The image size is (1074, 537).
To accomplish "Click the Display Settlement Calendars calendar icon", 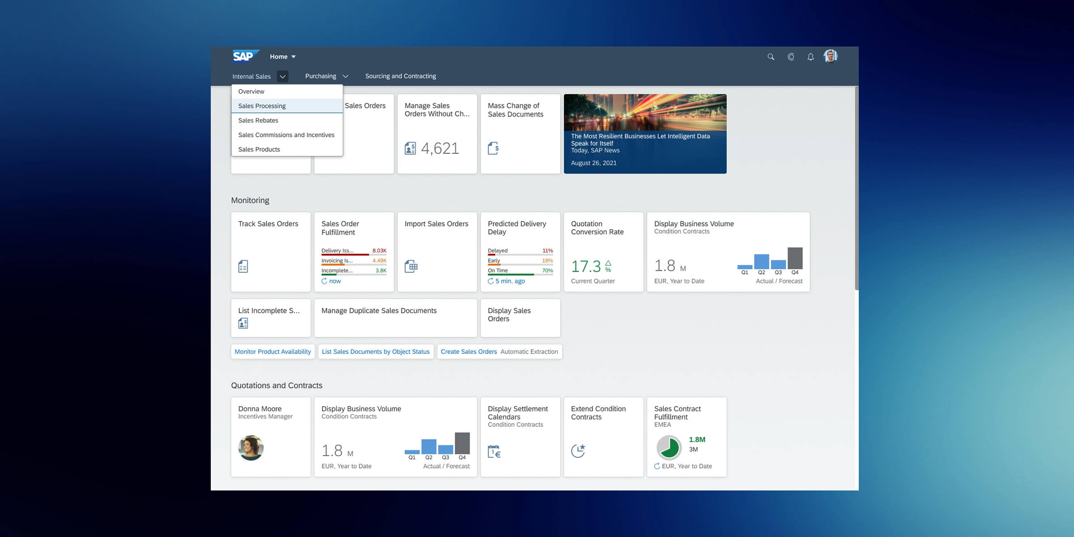I will tap(494, 452).
